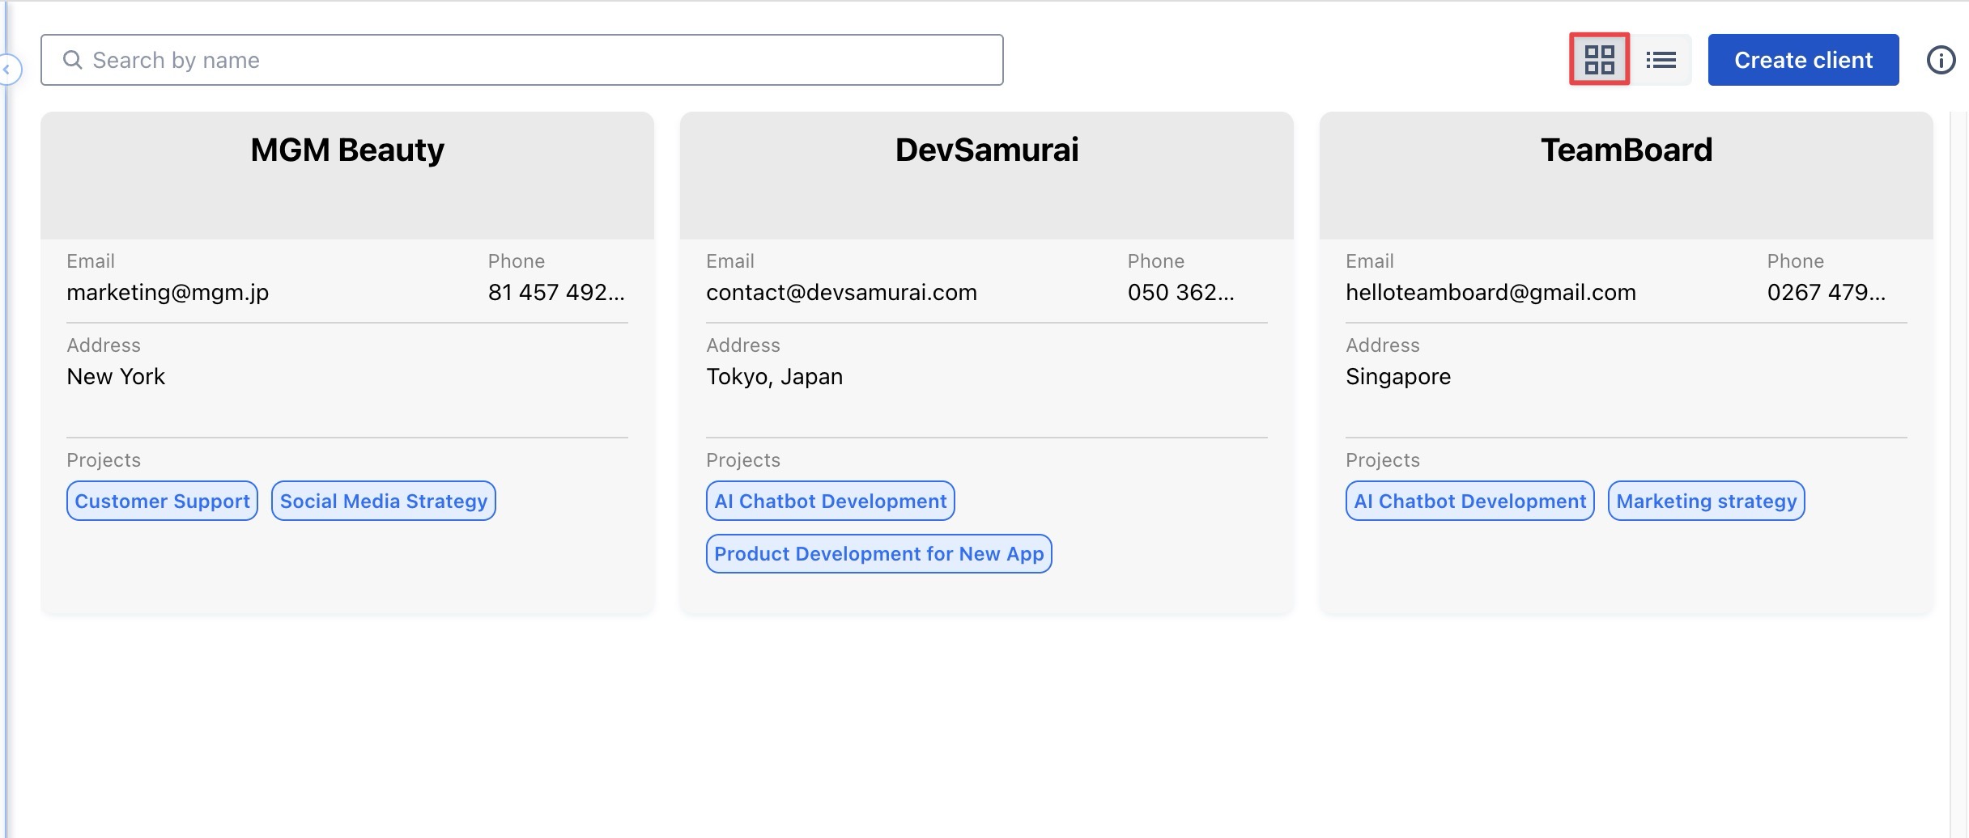Screen dimensions: 1969x838
Task: Click contact@devsamurai.com email address
Action: point(841,293)
